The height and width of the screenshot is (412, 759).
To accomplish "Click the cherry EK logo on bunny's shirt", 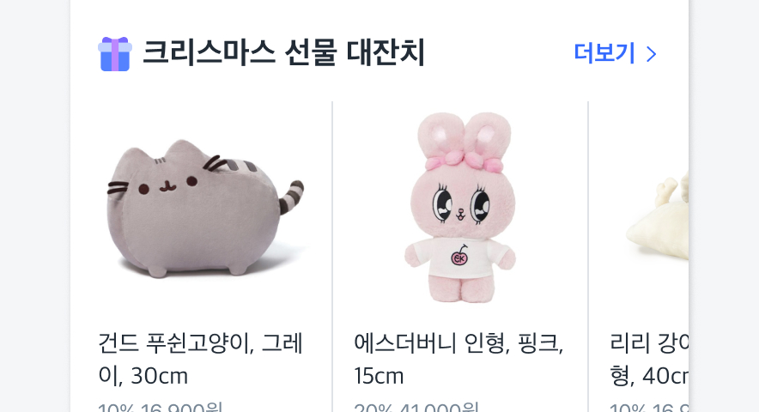I will pyautogui.click(x=459, y=257).
